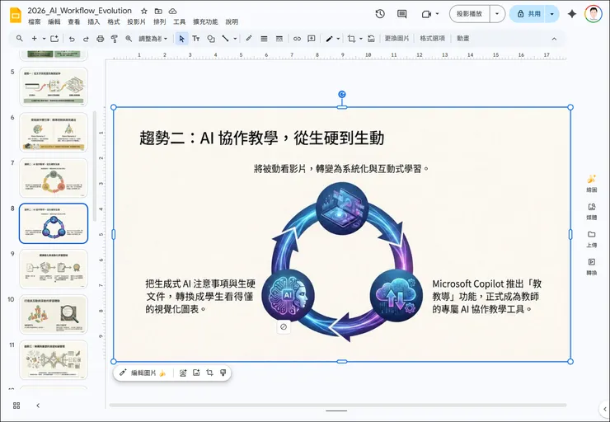This screenshot has width=610, height=422.
Task: Open the 調整為 zoom level dropdown
Action: (x=152, y=39)
